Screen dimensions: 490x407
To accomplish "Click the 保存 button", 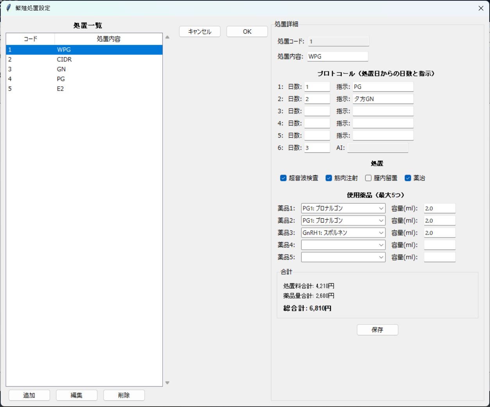I will pyautogui.click(x=377, y=330).
